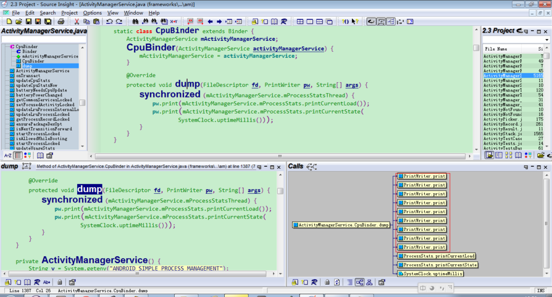Toggle tree outline view in symbol window
Viewport: 552px width, 297px height.
18,155
